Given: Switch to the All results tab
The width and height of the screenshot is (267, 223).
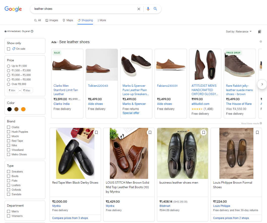Looking at the screenshot, I should [38, 20].
